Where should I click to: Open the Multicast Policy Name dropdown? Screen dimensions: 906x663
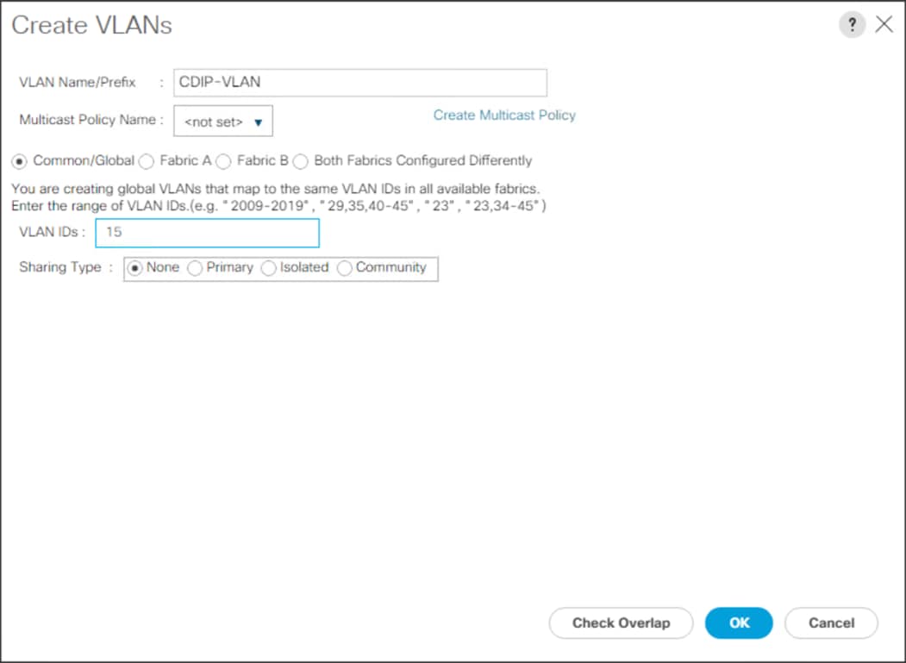pos(222,121)
